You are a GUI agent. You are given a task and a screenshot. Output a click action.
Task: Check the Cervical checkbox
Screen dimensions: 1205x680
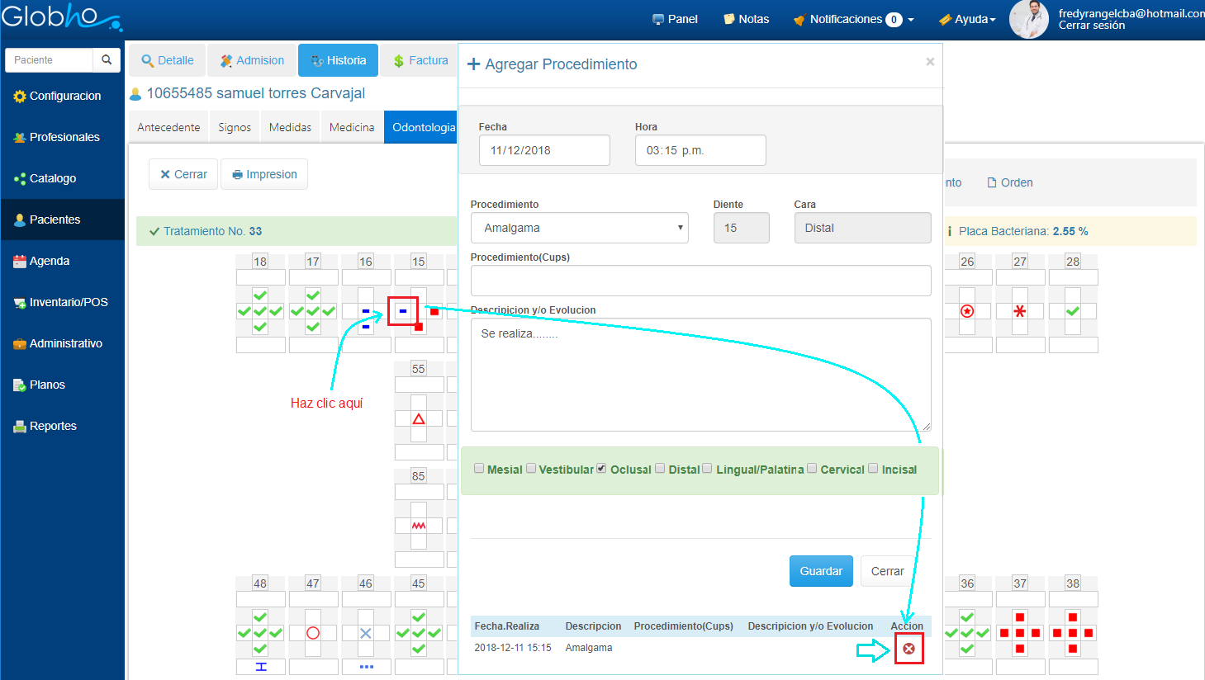click(812, 469)
